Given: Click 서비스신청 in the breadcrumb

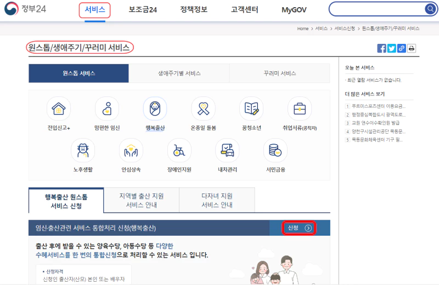Looking at the screenshot, I should (x=345, y=29).
